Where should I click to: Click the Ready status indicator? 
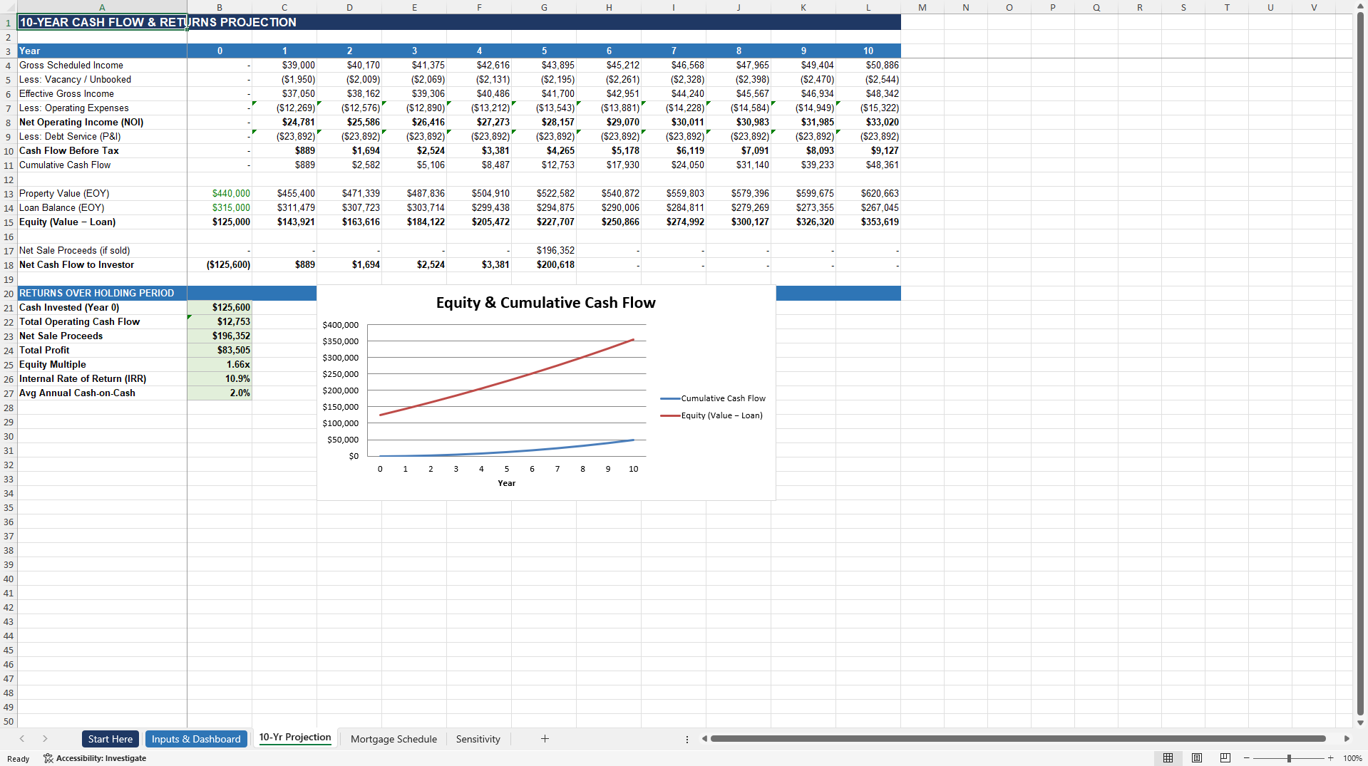pos(19,758)
